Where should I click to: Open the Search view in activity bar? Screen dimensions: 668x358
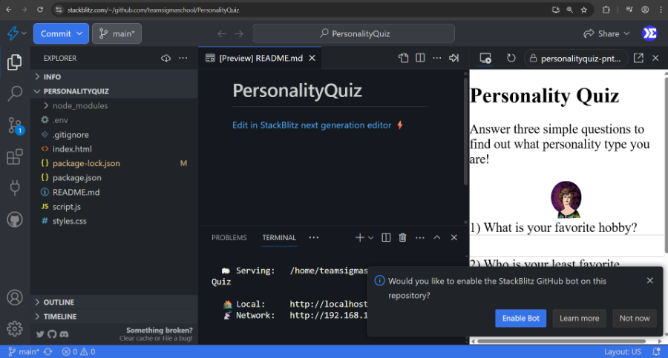point(15,93)
